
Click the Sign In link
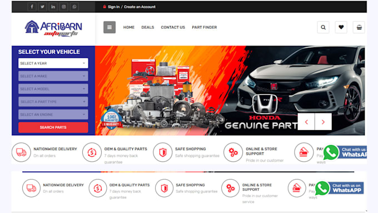(x=113, y=7)
